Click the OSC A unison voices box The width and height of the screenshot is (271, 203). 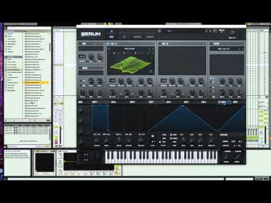(112, 81)
